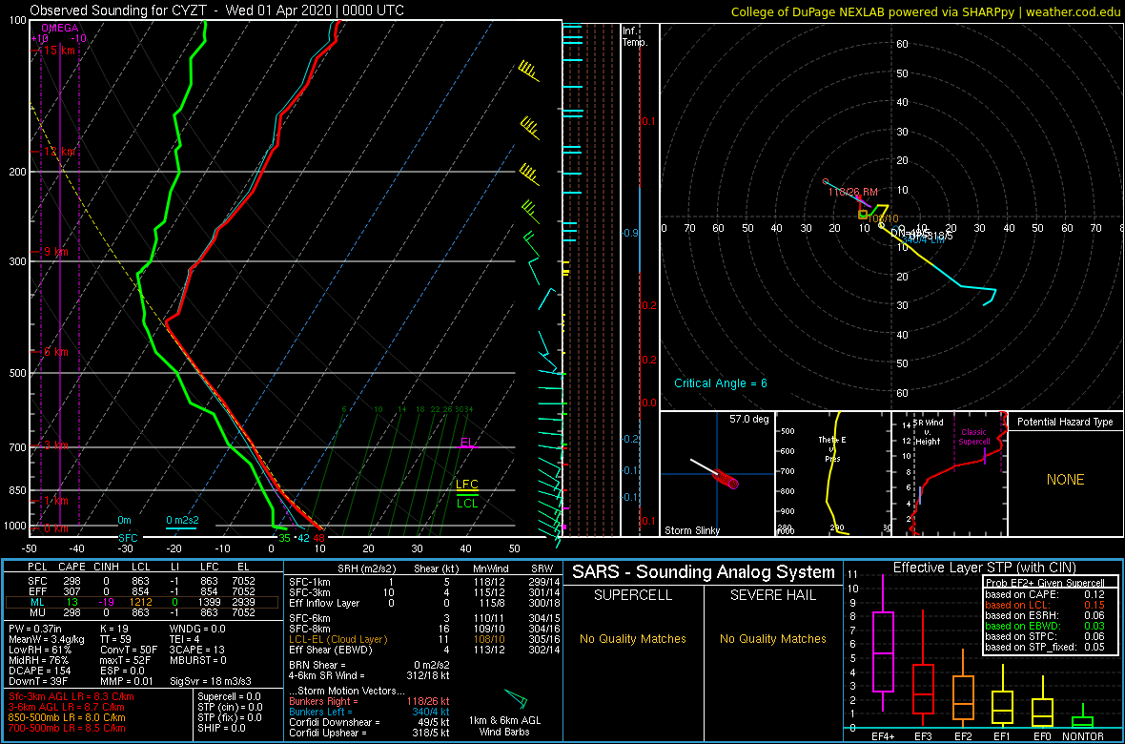Screen dimensions: 1125x744
Task: Click No Quality Matches under SUPERCELL
Action: point(633,638)
